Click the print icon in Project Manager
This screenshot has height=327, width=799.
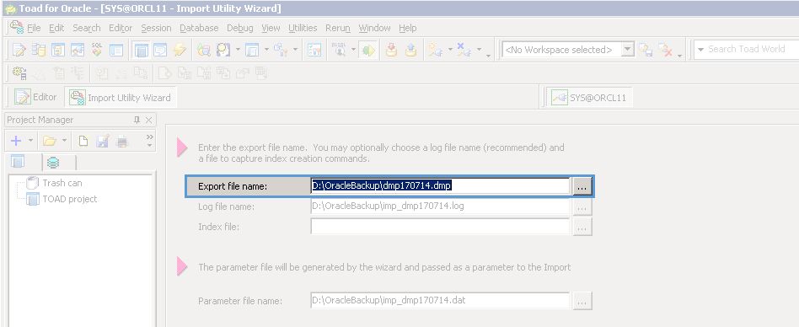coord(121,141)
